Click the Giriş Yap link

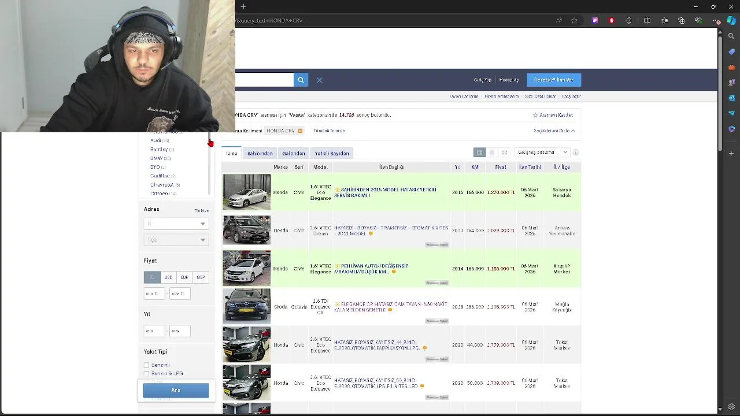coord(482,80)
